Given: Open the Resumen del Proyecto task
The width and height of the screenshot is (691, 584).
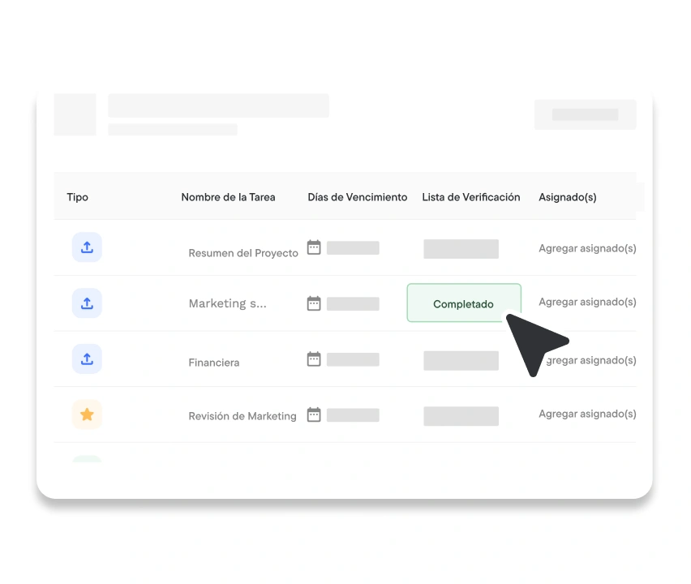Looking at the screenshot, I should [x=243, y=253].
